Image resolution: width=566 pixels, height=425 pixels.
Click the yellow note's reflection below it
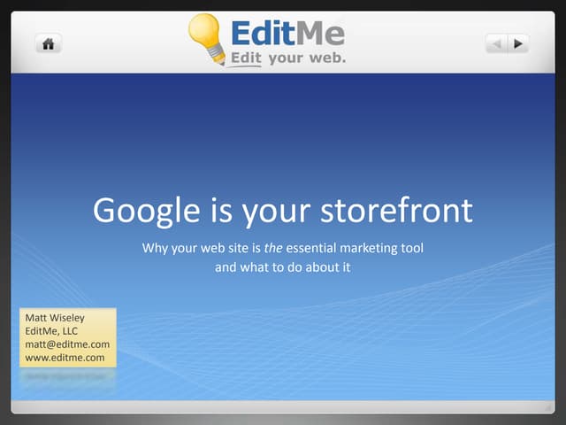pyautogui.click(x=67, y=376)
